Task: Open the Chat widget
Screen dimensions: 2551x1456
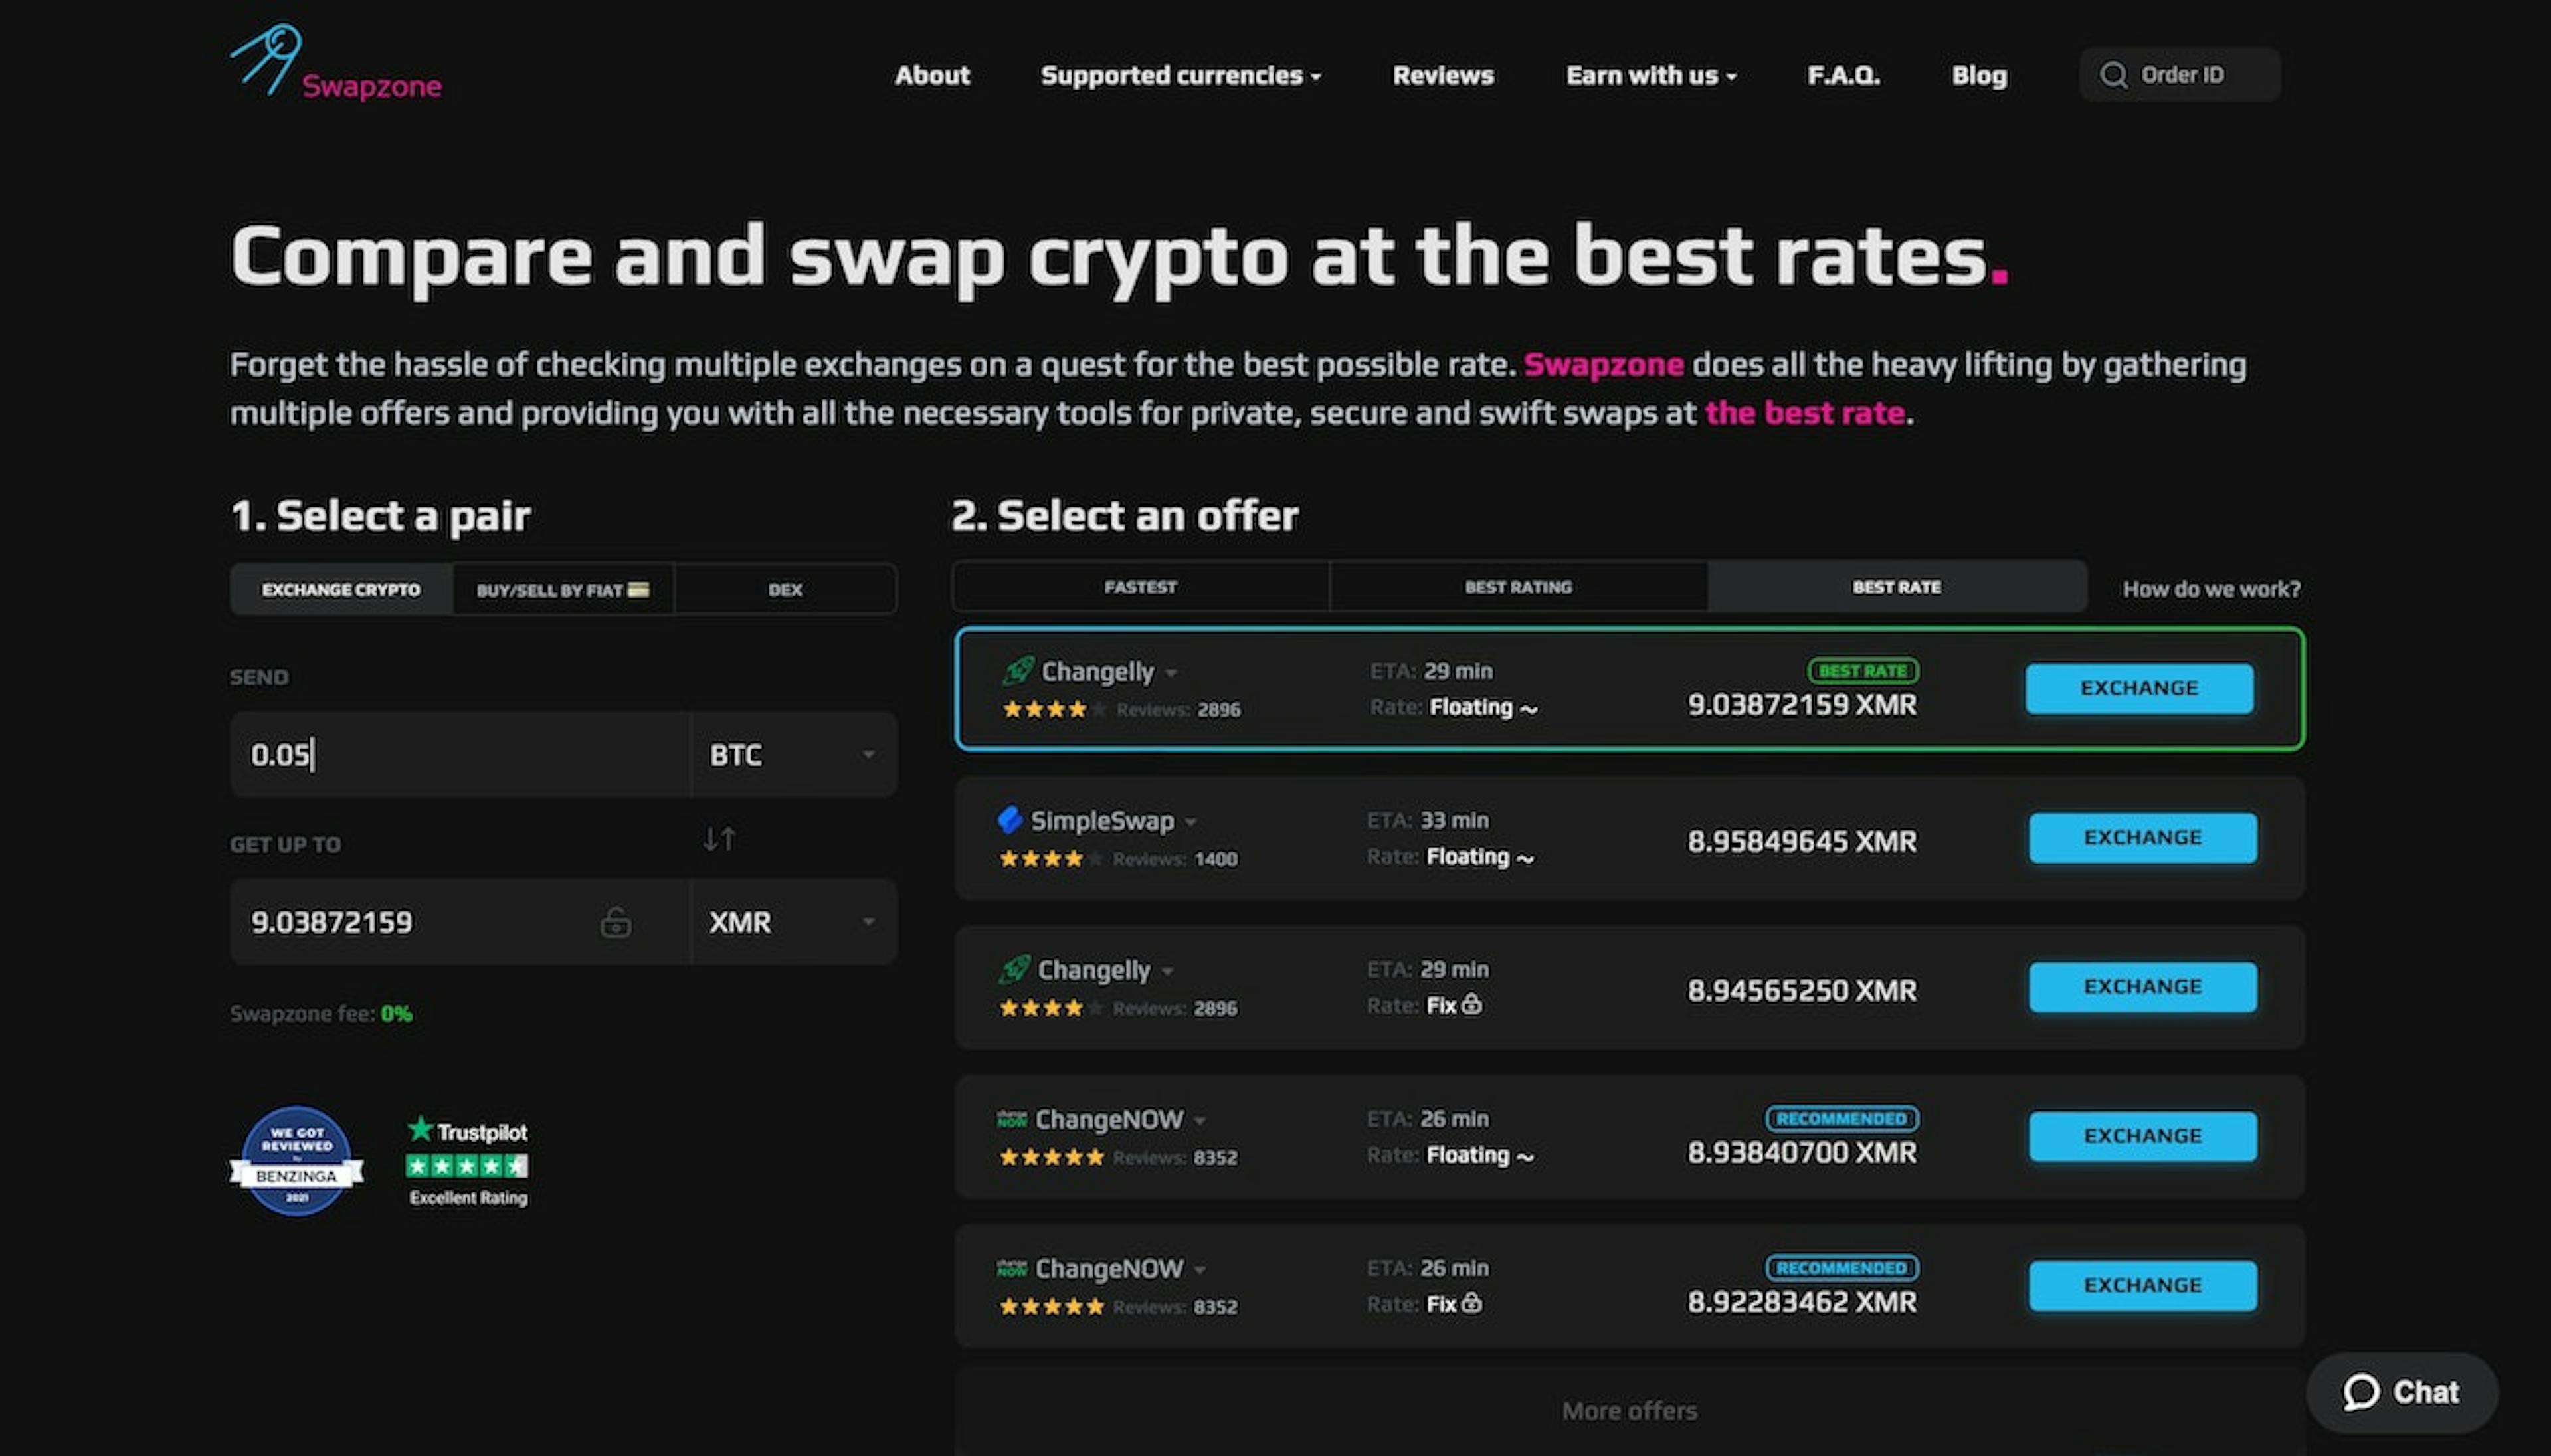Action: [2401, 1392]
